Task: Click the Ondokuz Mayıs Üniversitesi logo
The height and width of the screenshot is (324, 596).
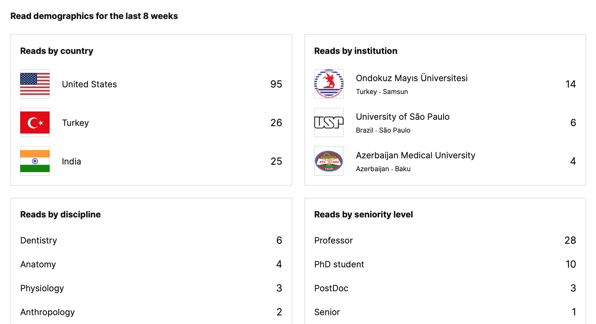Action: click(329, 84)
